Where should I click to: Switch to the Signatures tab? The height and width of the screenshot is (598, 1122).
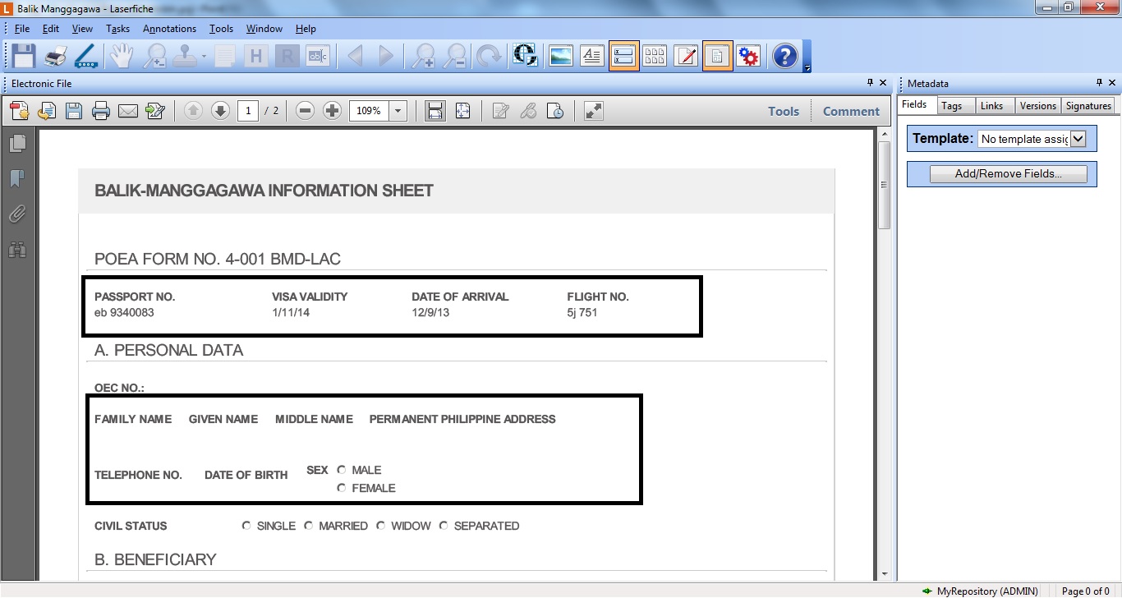1088,106
